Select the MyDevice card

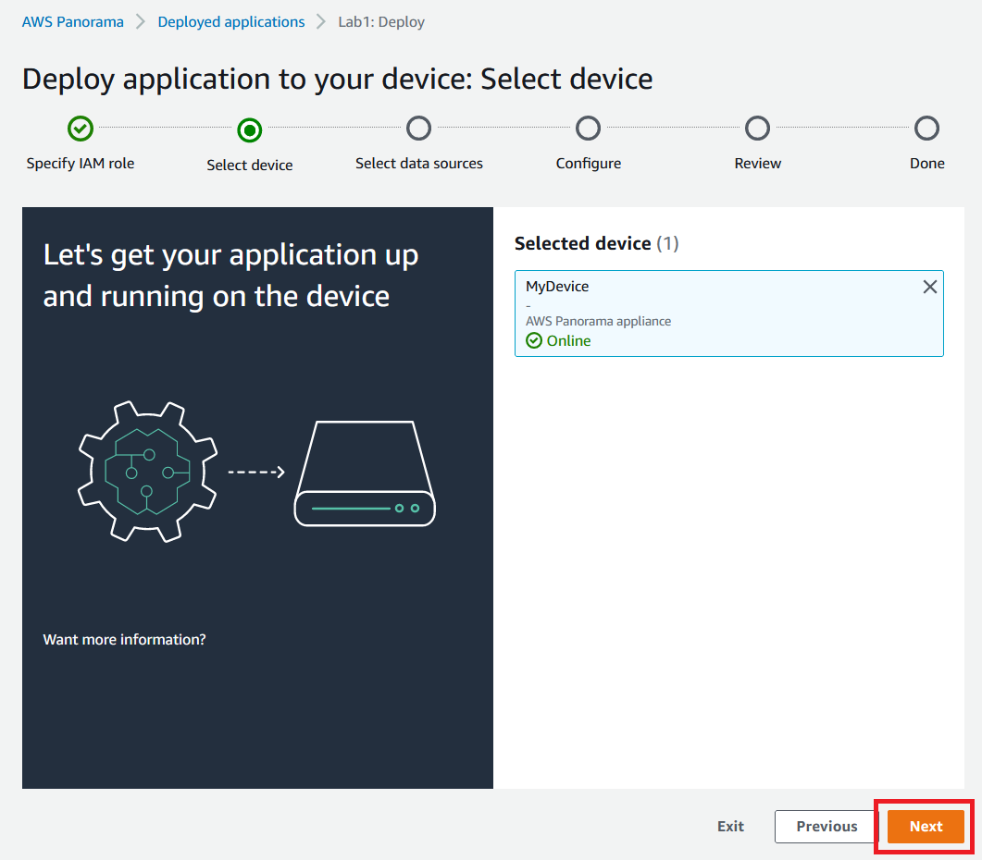(729, 313)
